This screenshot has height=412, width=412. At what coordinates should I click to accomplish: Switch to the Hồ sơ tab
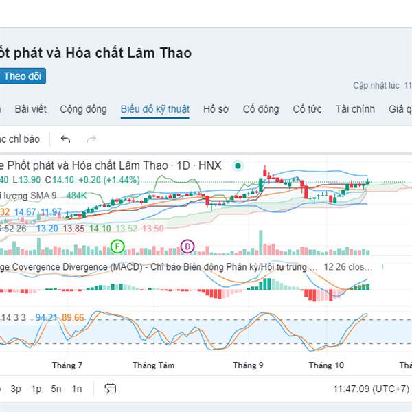[x=216, y=109]
